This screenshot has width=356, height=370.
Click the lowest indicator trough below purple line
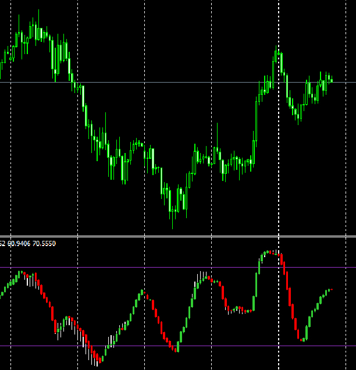tap(98, 361)
